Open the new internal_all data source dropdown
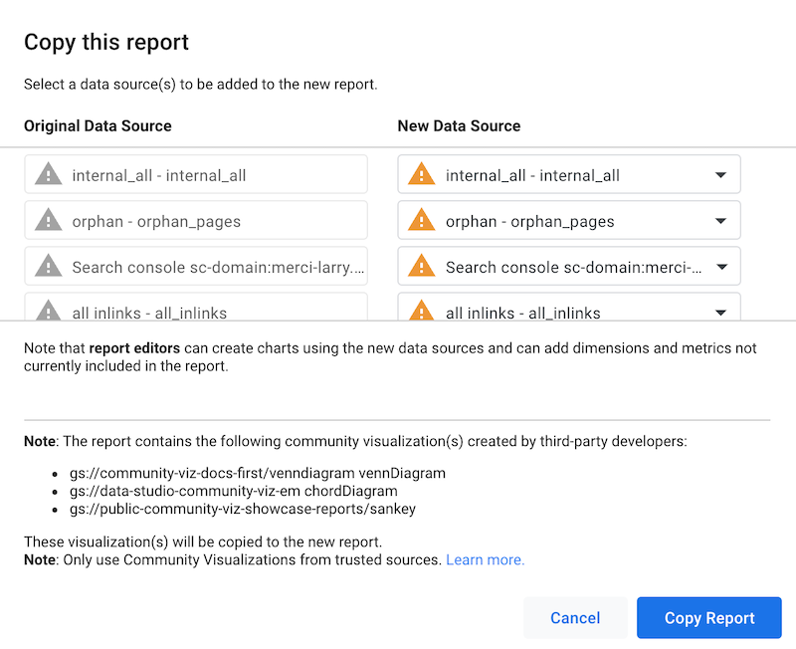 (x=720, y=175)
